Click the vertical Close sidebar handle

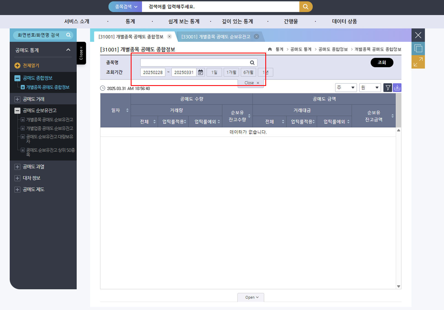(81, 53)
